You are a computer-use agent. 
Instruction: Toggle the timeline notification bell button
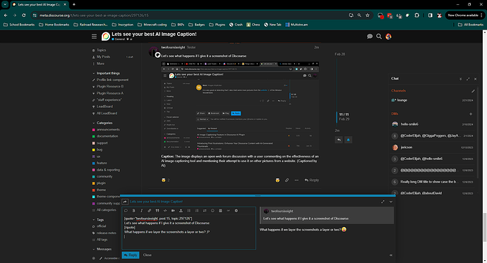point(348,140)
